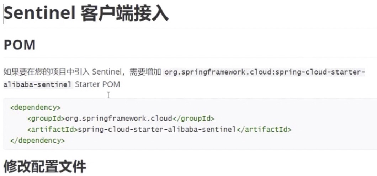
Task: Click inline code "org.springframework.cloud:spring-cloud-starter-"
Action: 264,72
